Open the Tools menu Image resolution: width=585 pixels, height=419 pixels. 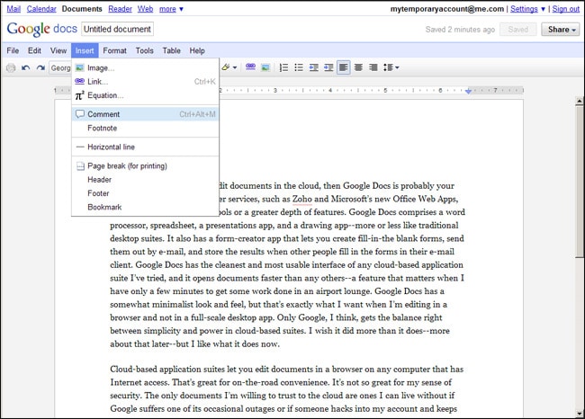pyautogui.click(x=144, y=50)
